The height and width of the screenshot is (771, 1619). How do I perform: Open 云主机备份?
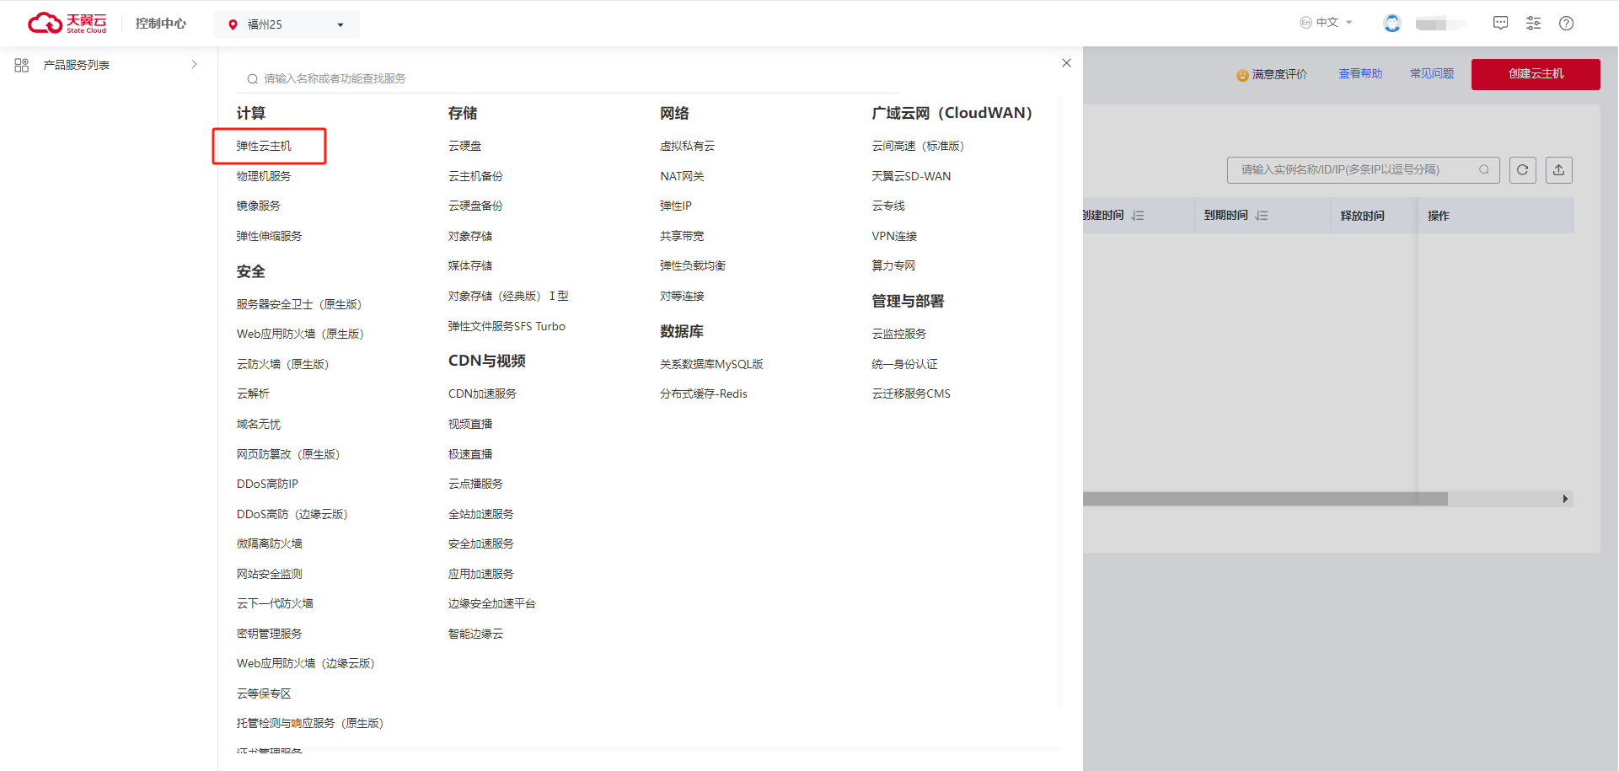(475, 176)
